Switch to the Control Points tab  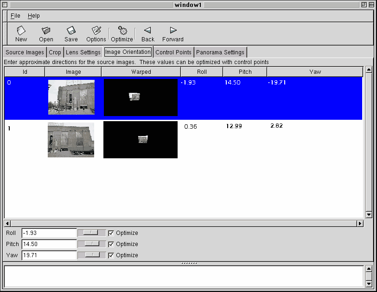tap(173, 52)
